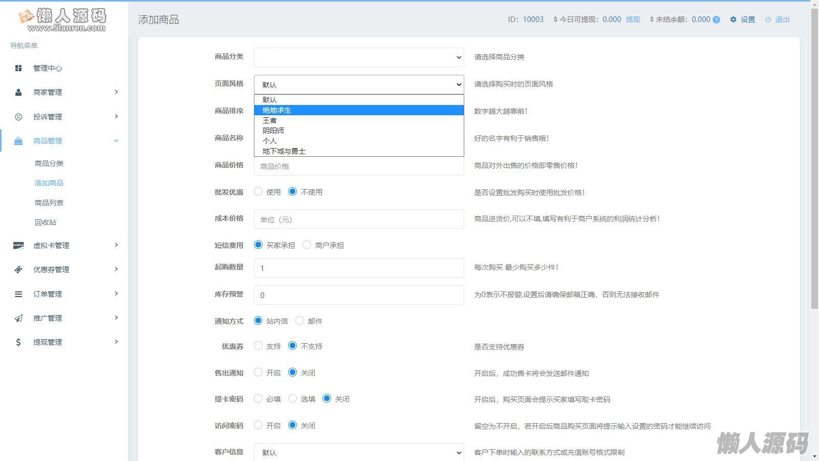Open the 商品分类 dropdown

(358, 57)
